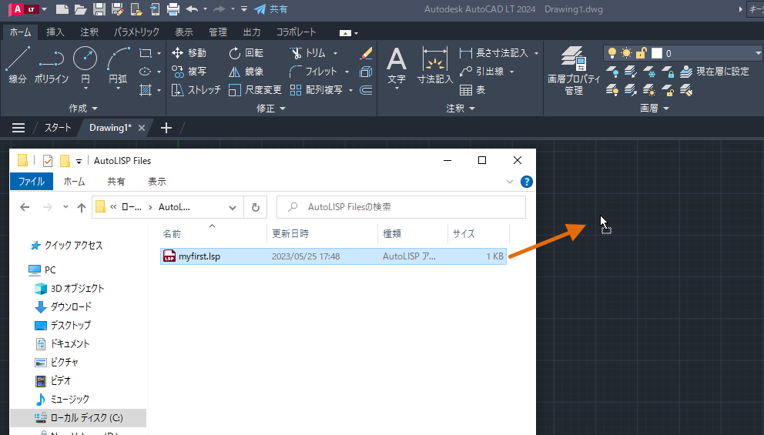764x435 pixels.
Task: Click the Erase tool icon
Action: tap(366, 52)
